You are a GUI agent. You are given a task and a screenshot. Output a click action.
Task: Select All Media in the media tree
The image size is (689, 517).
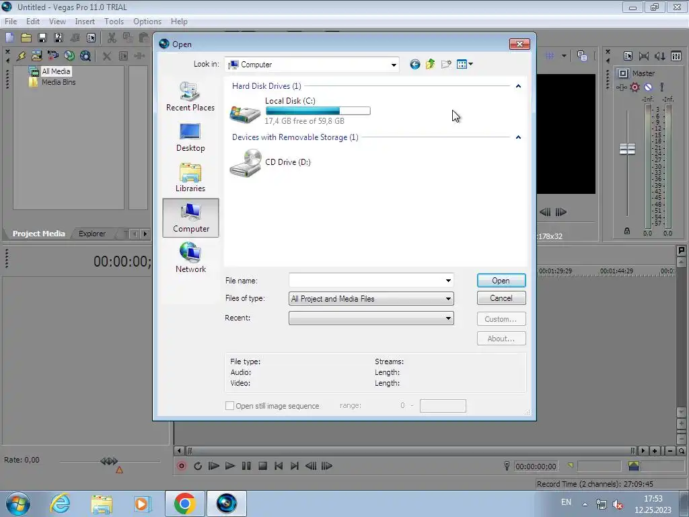[56, 71]
